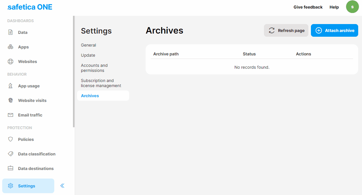Click the plus icon on Attach archive

[318, 30]
